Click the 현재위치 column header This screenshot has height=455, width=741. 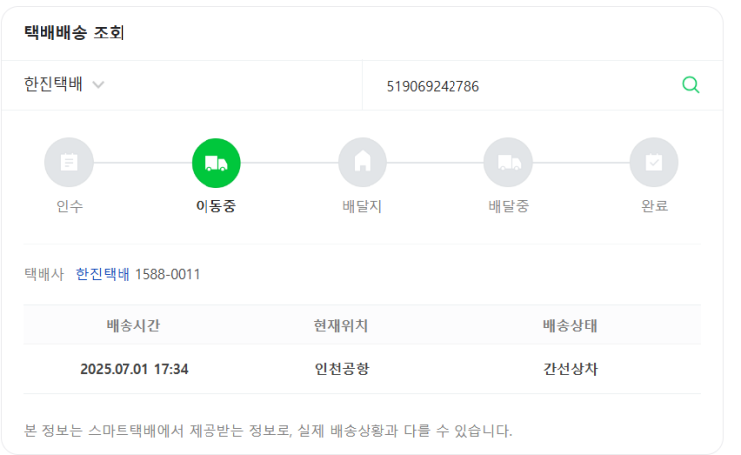(341, 325)
